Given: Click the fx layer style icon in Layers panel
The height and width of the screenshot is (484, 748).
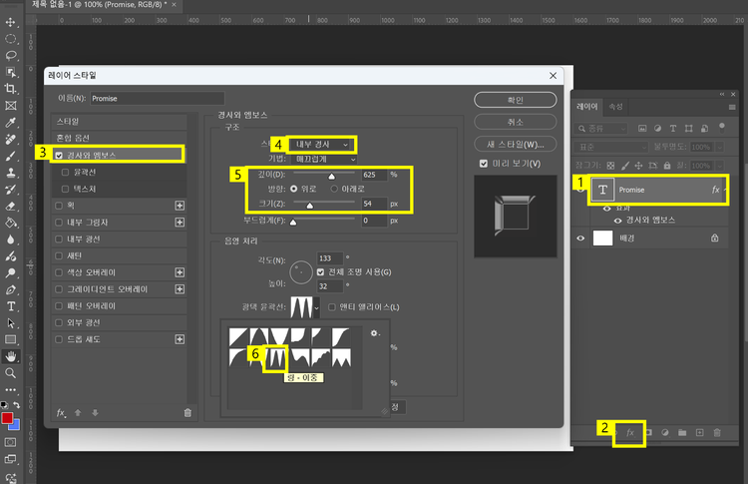Looking at the screenshot, I should (630, 433).
